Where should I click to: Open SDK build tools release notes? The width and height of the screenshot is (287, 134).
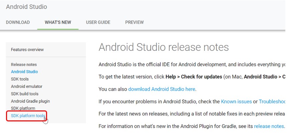[25, 94]
